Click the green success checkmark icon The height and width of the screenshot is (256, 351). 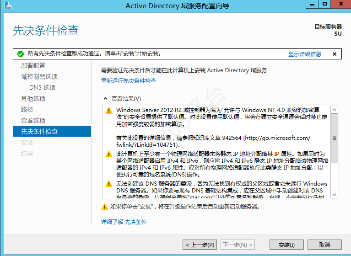pyautogui.click(x=21, y=54)
